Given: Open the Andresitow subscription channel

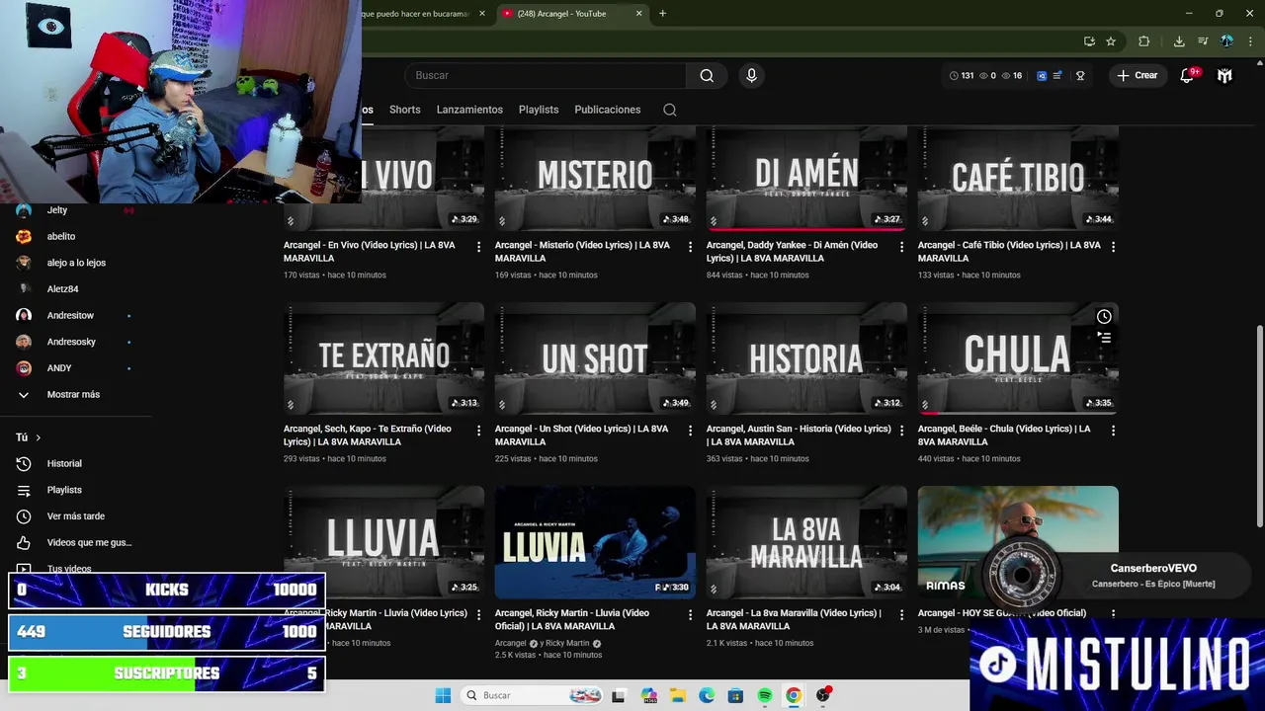Looking at the screenshot, I should [70, 316].
